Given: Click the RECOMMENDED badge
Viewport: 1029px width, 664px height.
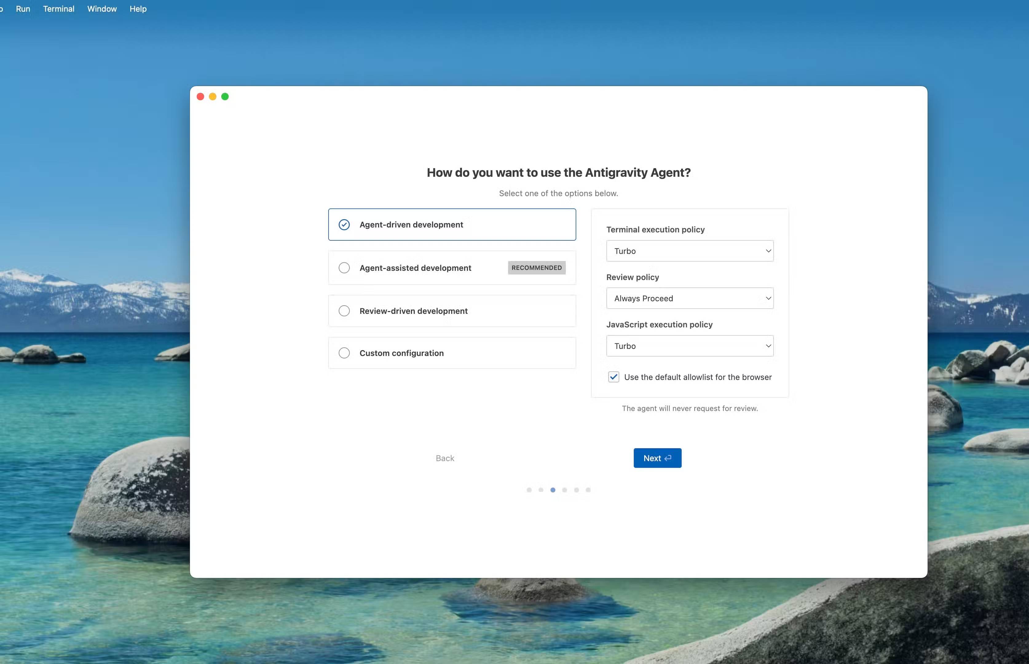Looking at the screenshot, I should pyautogui.click(x=536, y=268).
